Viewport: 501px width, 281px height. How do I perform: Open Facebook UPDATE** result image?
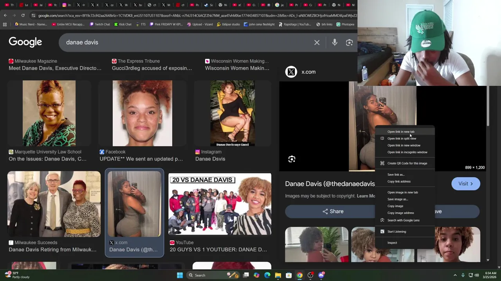[x=142, y=113]
